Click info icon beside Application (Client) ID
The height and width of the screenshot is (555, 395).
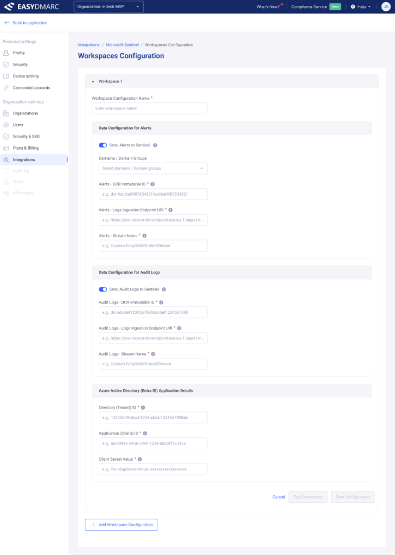click(145, 434)
